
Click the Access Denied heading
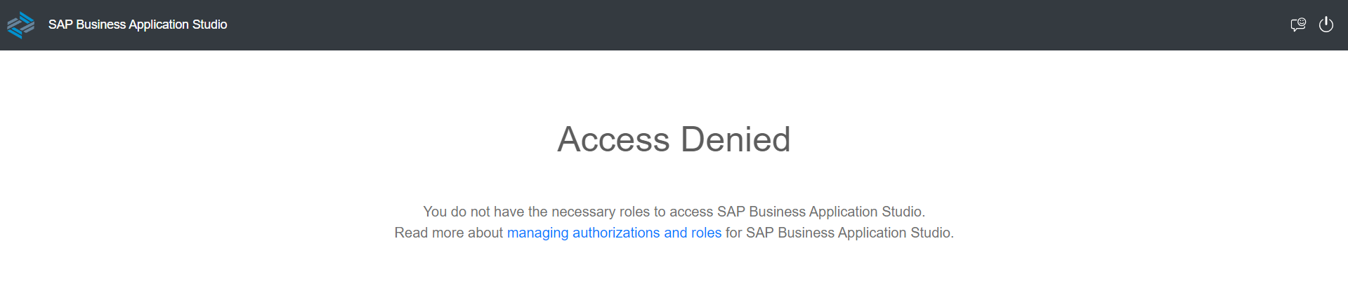point(674,139)
